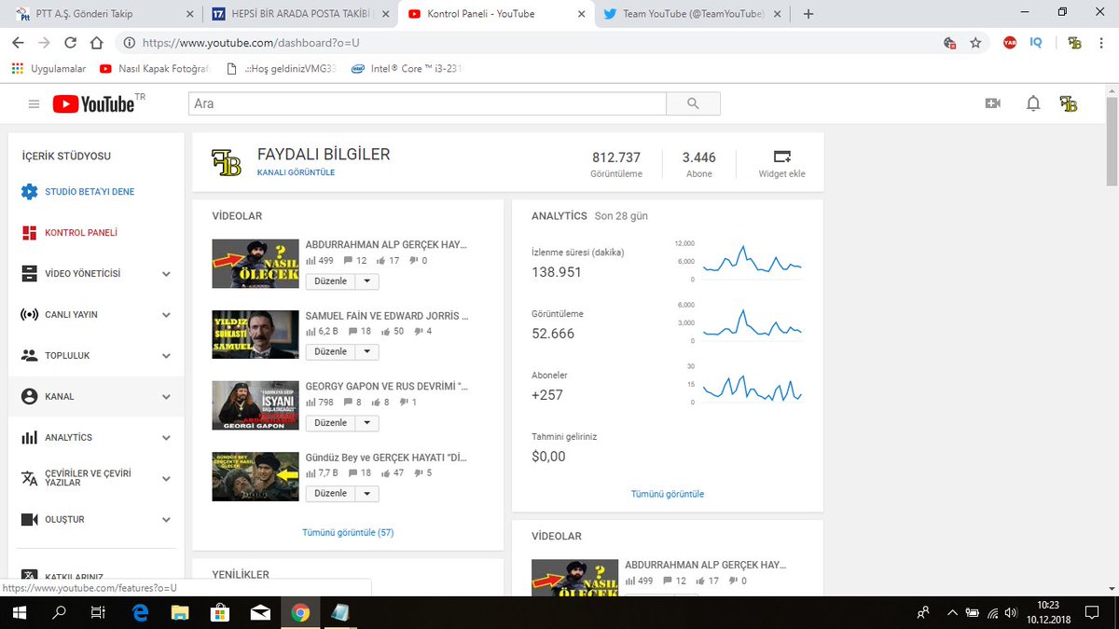Open the Gündüz Bey video thumbnail

click(255, 476)
